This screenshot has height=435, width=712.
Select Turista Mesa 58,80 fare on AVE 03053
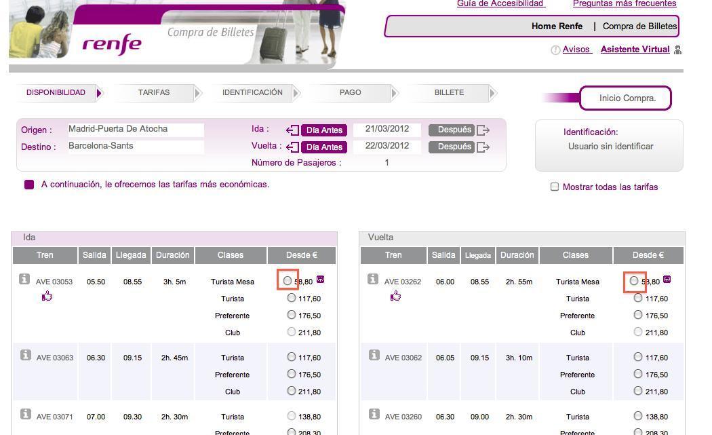[x=288, y=280]
